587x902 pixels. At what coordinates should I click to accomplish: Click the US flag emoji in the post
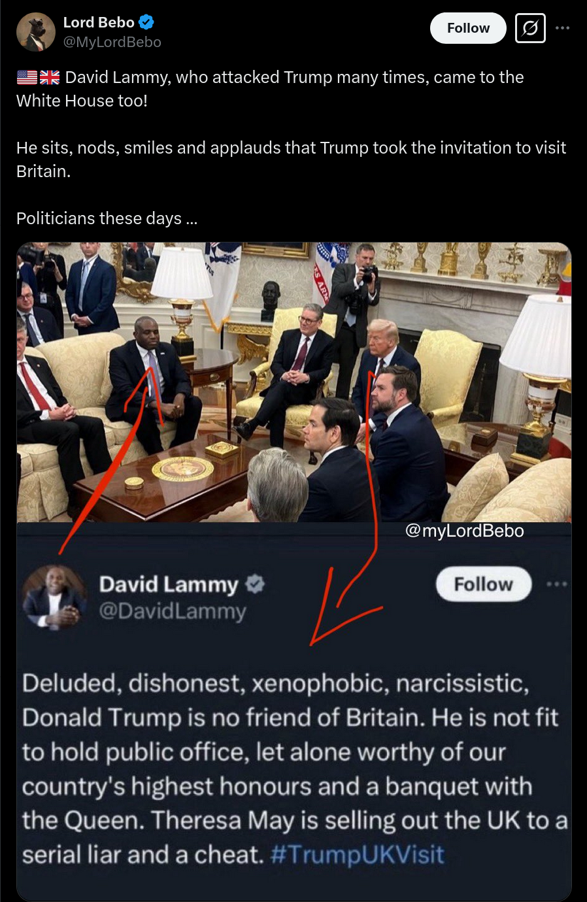27,77
